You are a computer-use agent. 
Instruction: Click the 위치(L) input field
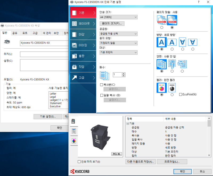(44, 54)
